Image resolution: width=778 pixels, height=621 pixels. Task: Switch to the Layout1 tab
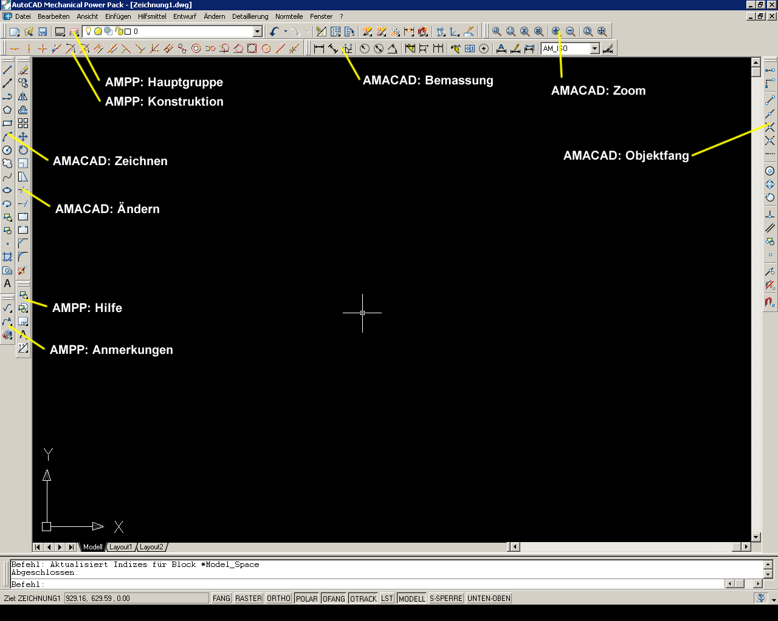pos(120,547)
